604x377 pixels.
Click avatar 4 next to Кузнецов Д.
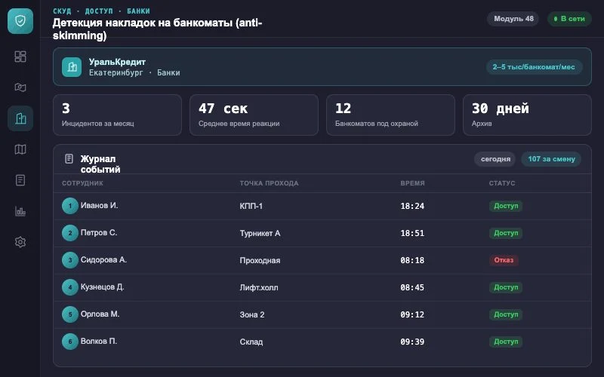pyautogui.click(x=70, y=287)
